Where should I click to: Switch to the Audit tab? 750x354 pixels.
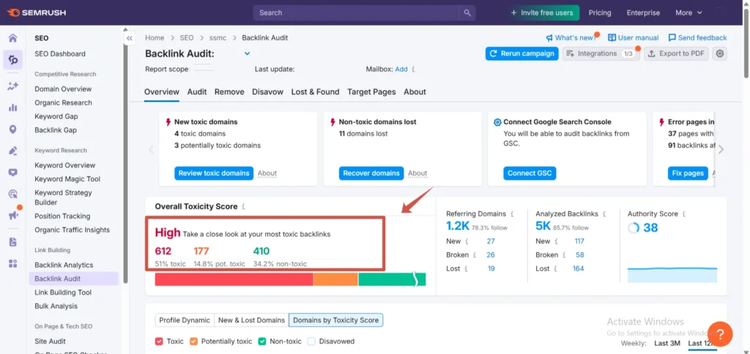(197, 92)
